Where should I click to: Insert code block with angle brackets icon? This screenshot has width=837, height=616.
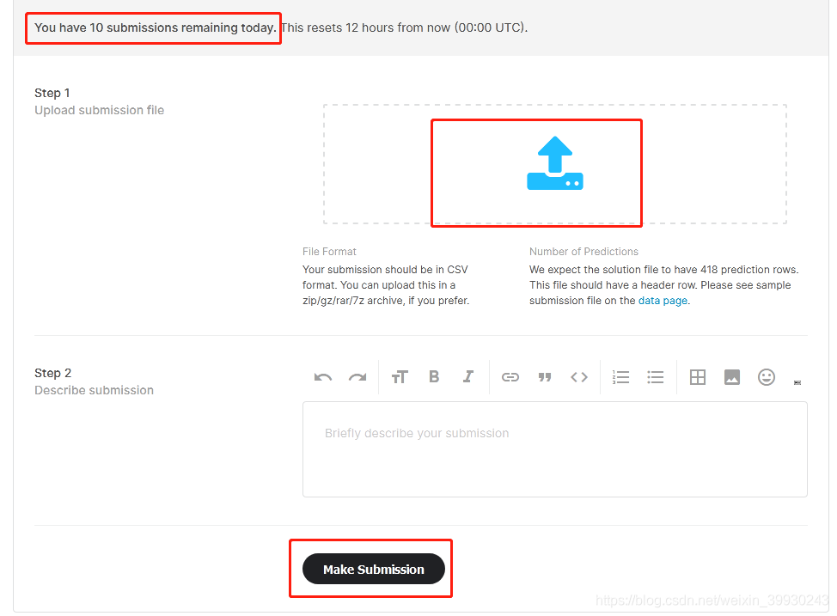tap(579, 377)
